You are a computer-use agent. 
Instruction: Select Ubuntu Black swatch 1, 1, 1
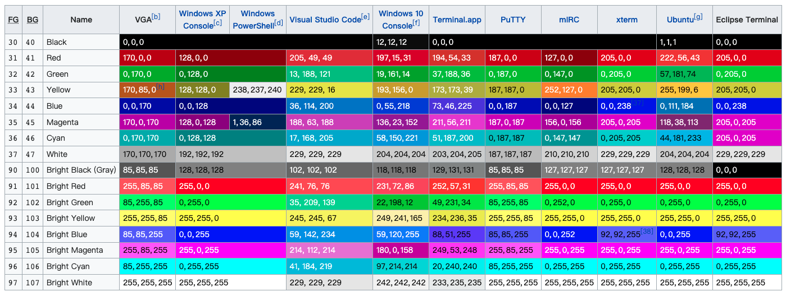coord(684,42)
